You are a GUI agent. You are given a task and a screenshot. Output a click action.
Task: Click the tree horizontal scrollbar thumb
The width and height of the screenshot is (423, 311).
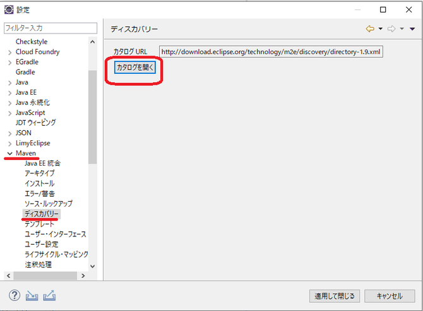[45, 276]
